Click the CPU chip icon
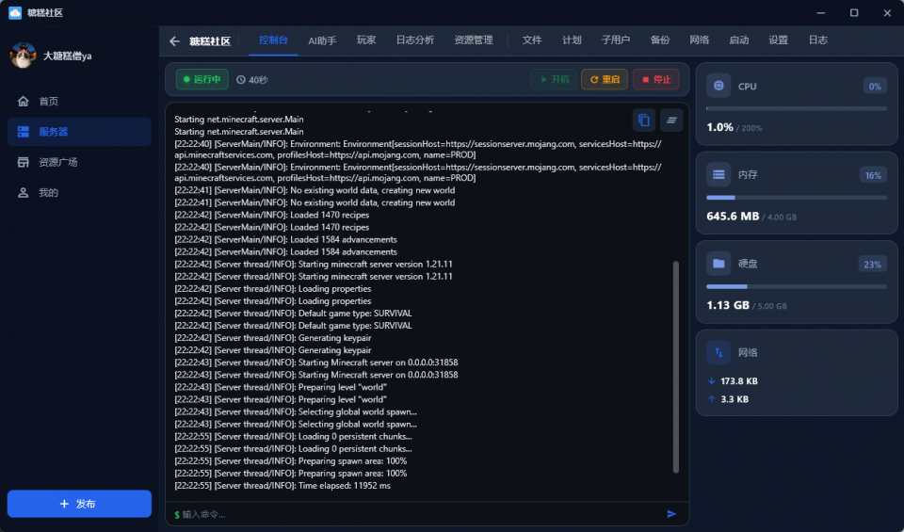The image size is (904, 532). coord(718,86)
